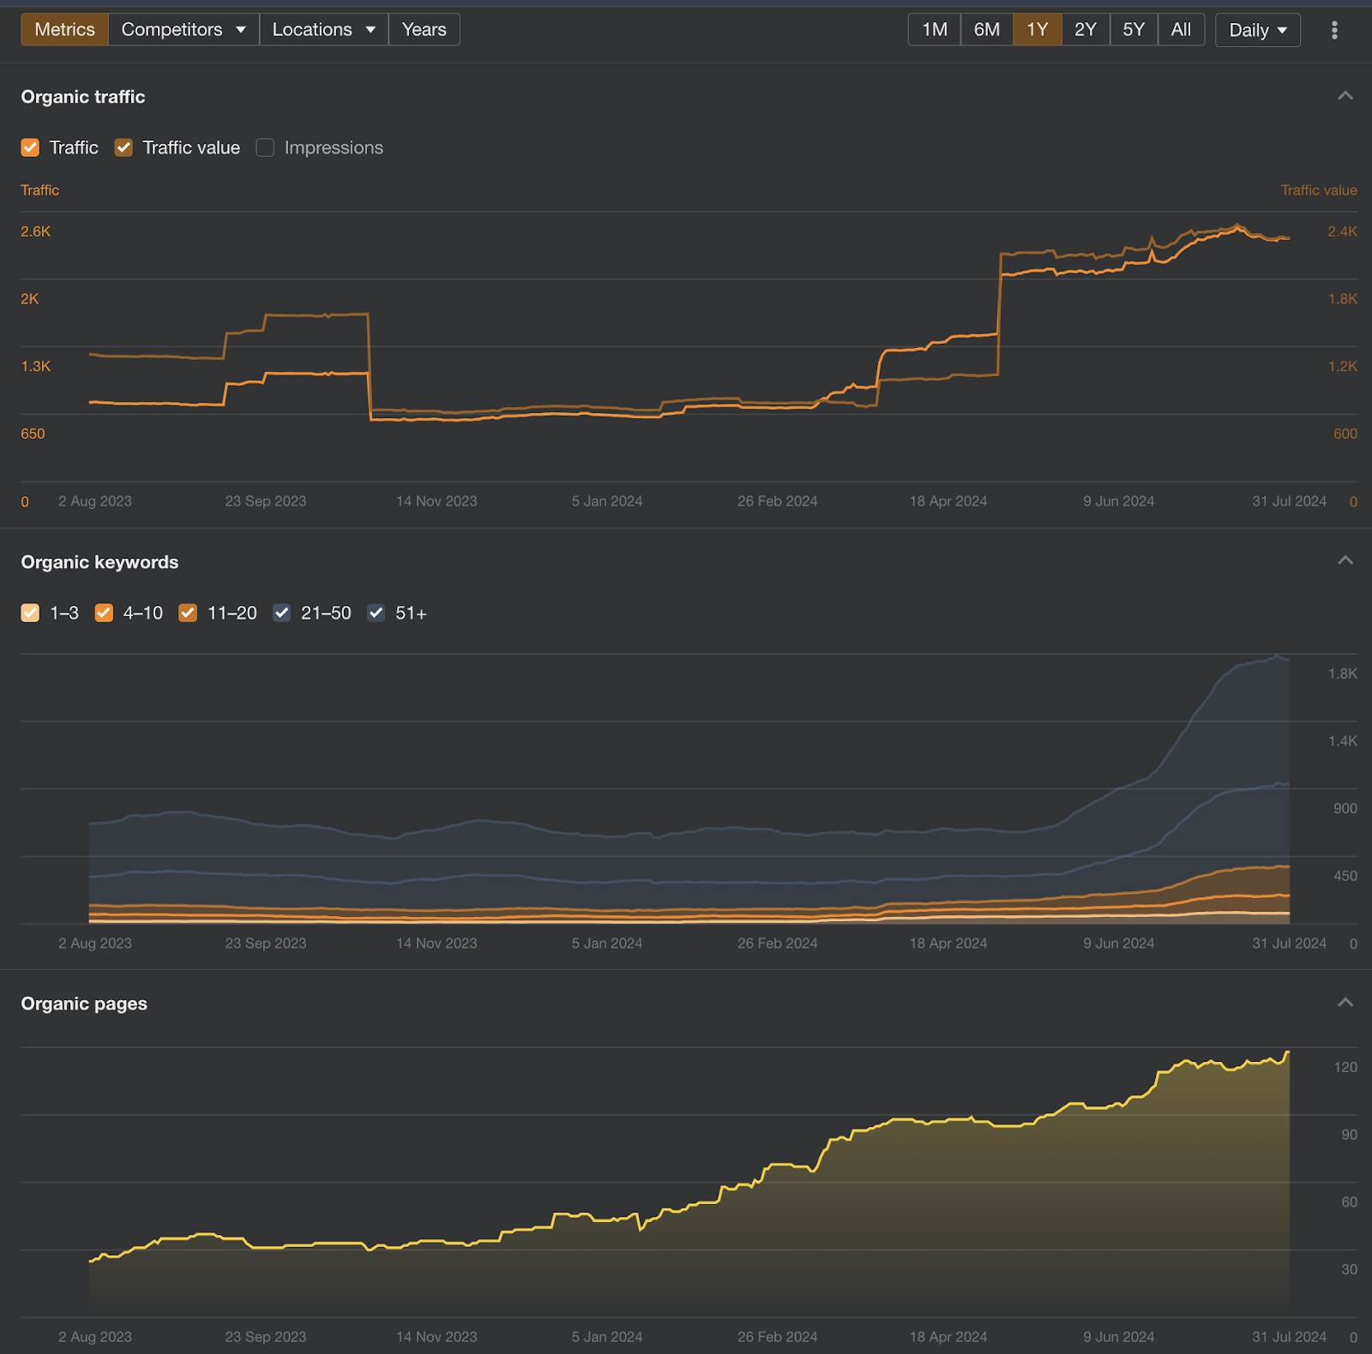Image resolution: width=1372 pixels, height=1354 pixels.
Task: Click the 120 pages axis value
Action: point(1345,1067)
